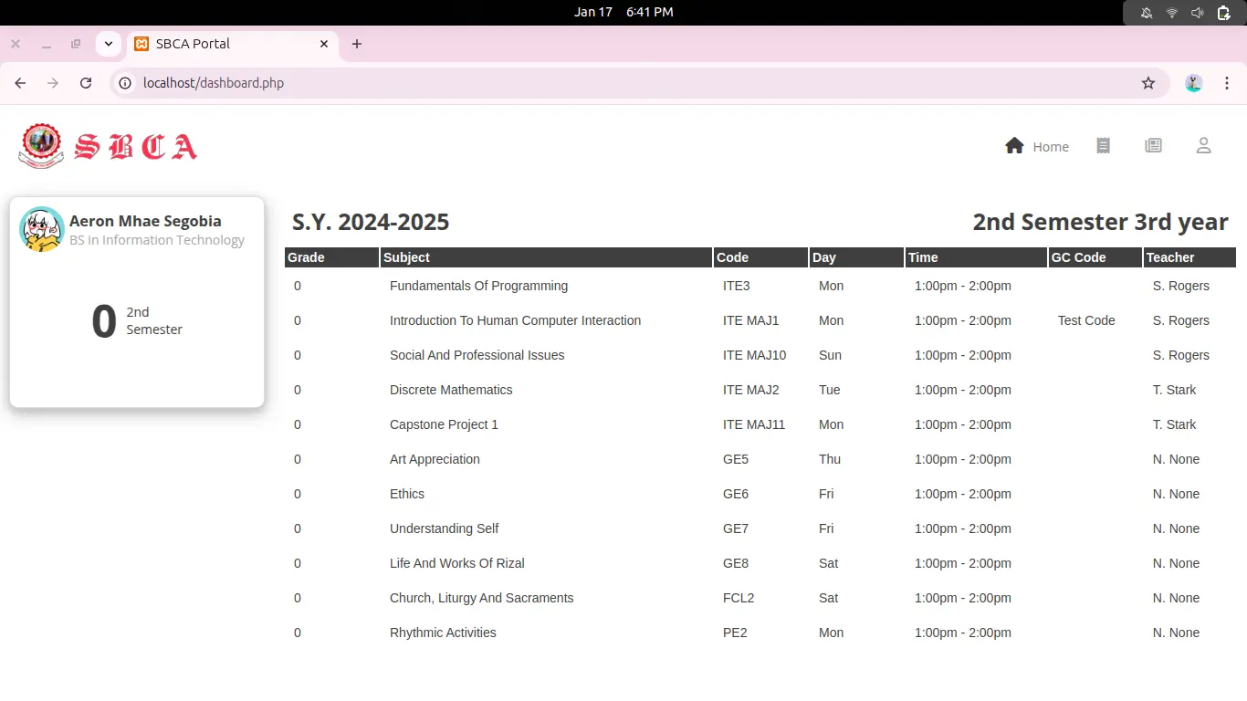The image size is (1247, 701).
Task: Expand the tab search dropdown arrow
Action: (x=108, y=44)
